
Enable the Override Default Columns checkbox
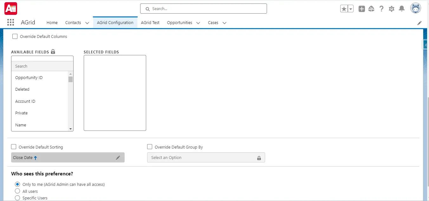coord(15,36)
